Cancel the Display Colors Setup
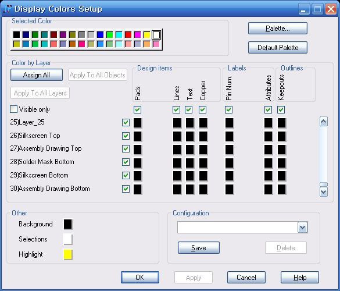The width and height of the screenshot is (340, 291). tap(246, 277)
